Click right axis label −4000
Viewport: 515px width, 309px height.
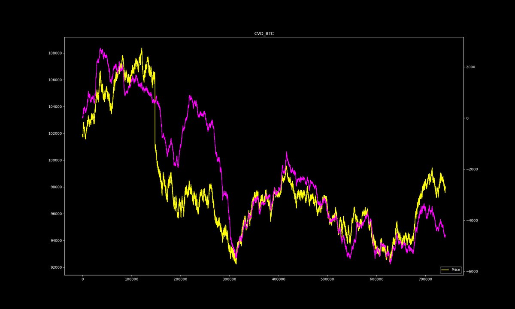[x=473, y=221]
